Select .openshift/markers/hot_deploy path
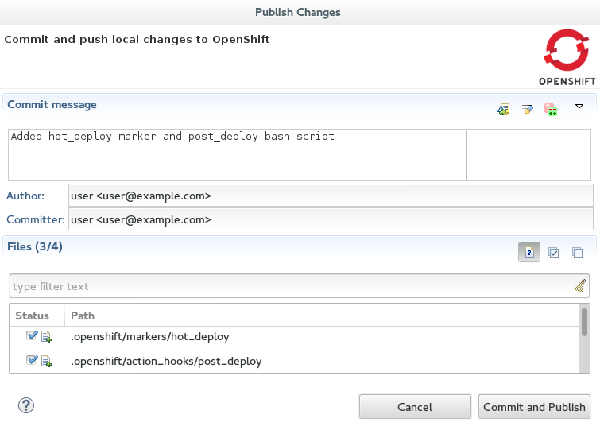Viewport: 600px width, 426px height. point(150,336)
